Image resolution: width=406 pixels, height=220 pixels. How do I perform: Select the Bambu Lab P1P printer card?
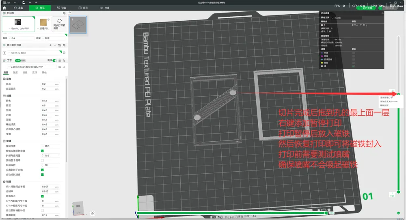[18, 24]
